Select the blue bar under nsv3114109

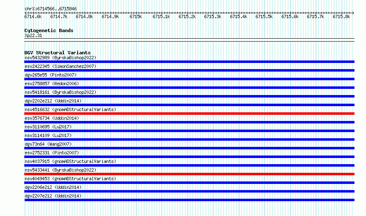[x=189, y=139]
